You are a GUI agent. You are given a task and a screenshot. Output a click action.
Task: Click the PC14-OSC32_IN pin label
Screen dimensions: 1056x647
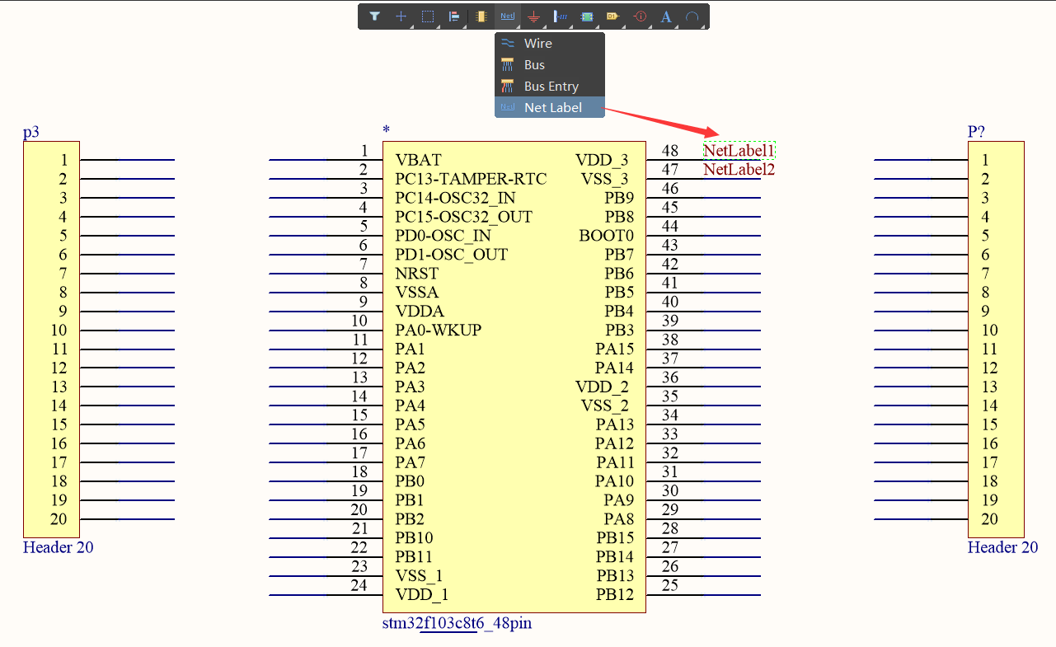pos(455,198)
